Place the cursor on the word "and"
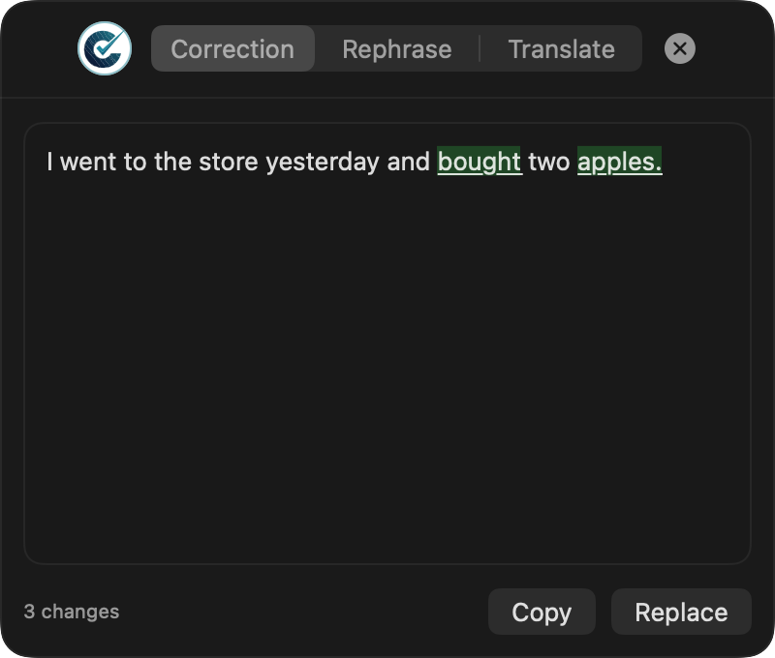Image resolution: width=775 pixels, height=658 pixels. pos(409,162)
